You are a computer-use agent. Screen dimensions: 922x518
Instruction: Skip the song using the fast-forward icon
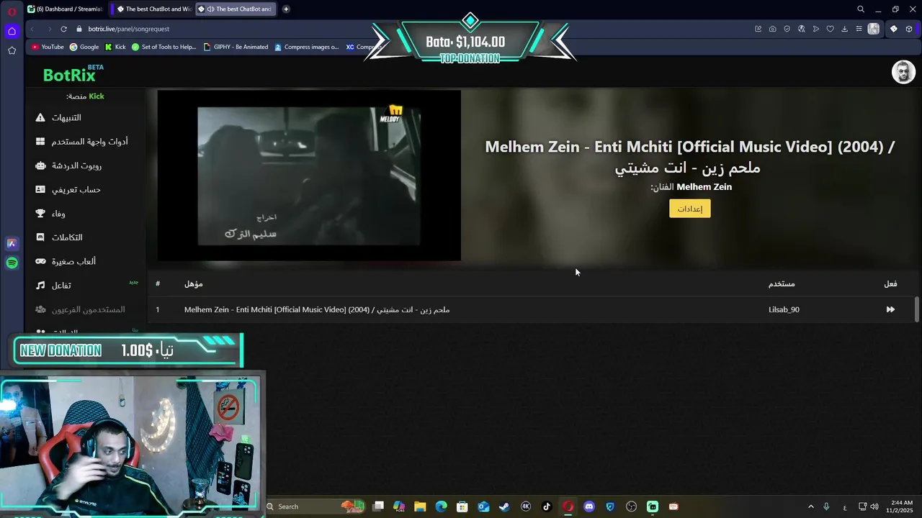point(890,309)
